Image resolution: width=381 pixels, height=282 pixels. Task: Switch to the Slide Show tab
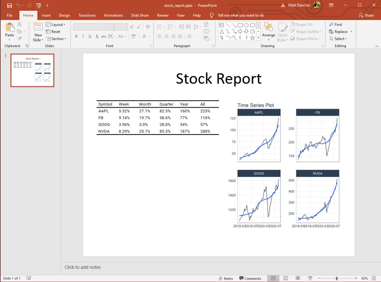pos(140,15)
